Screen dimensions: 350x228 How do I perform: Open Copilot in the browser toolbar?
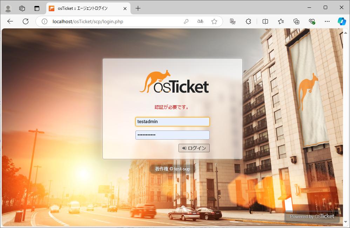(x=342, y=21)
